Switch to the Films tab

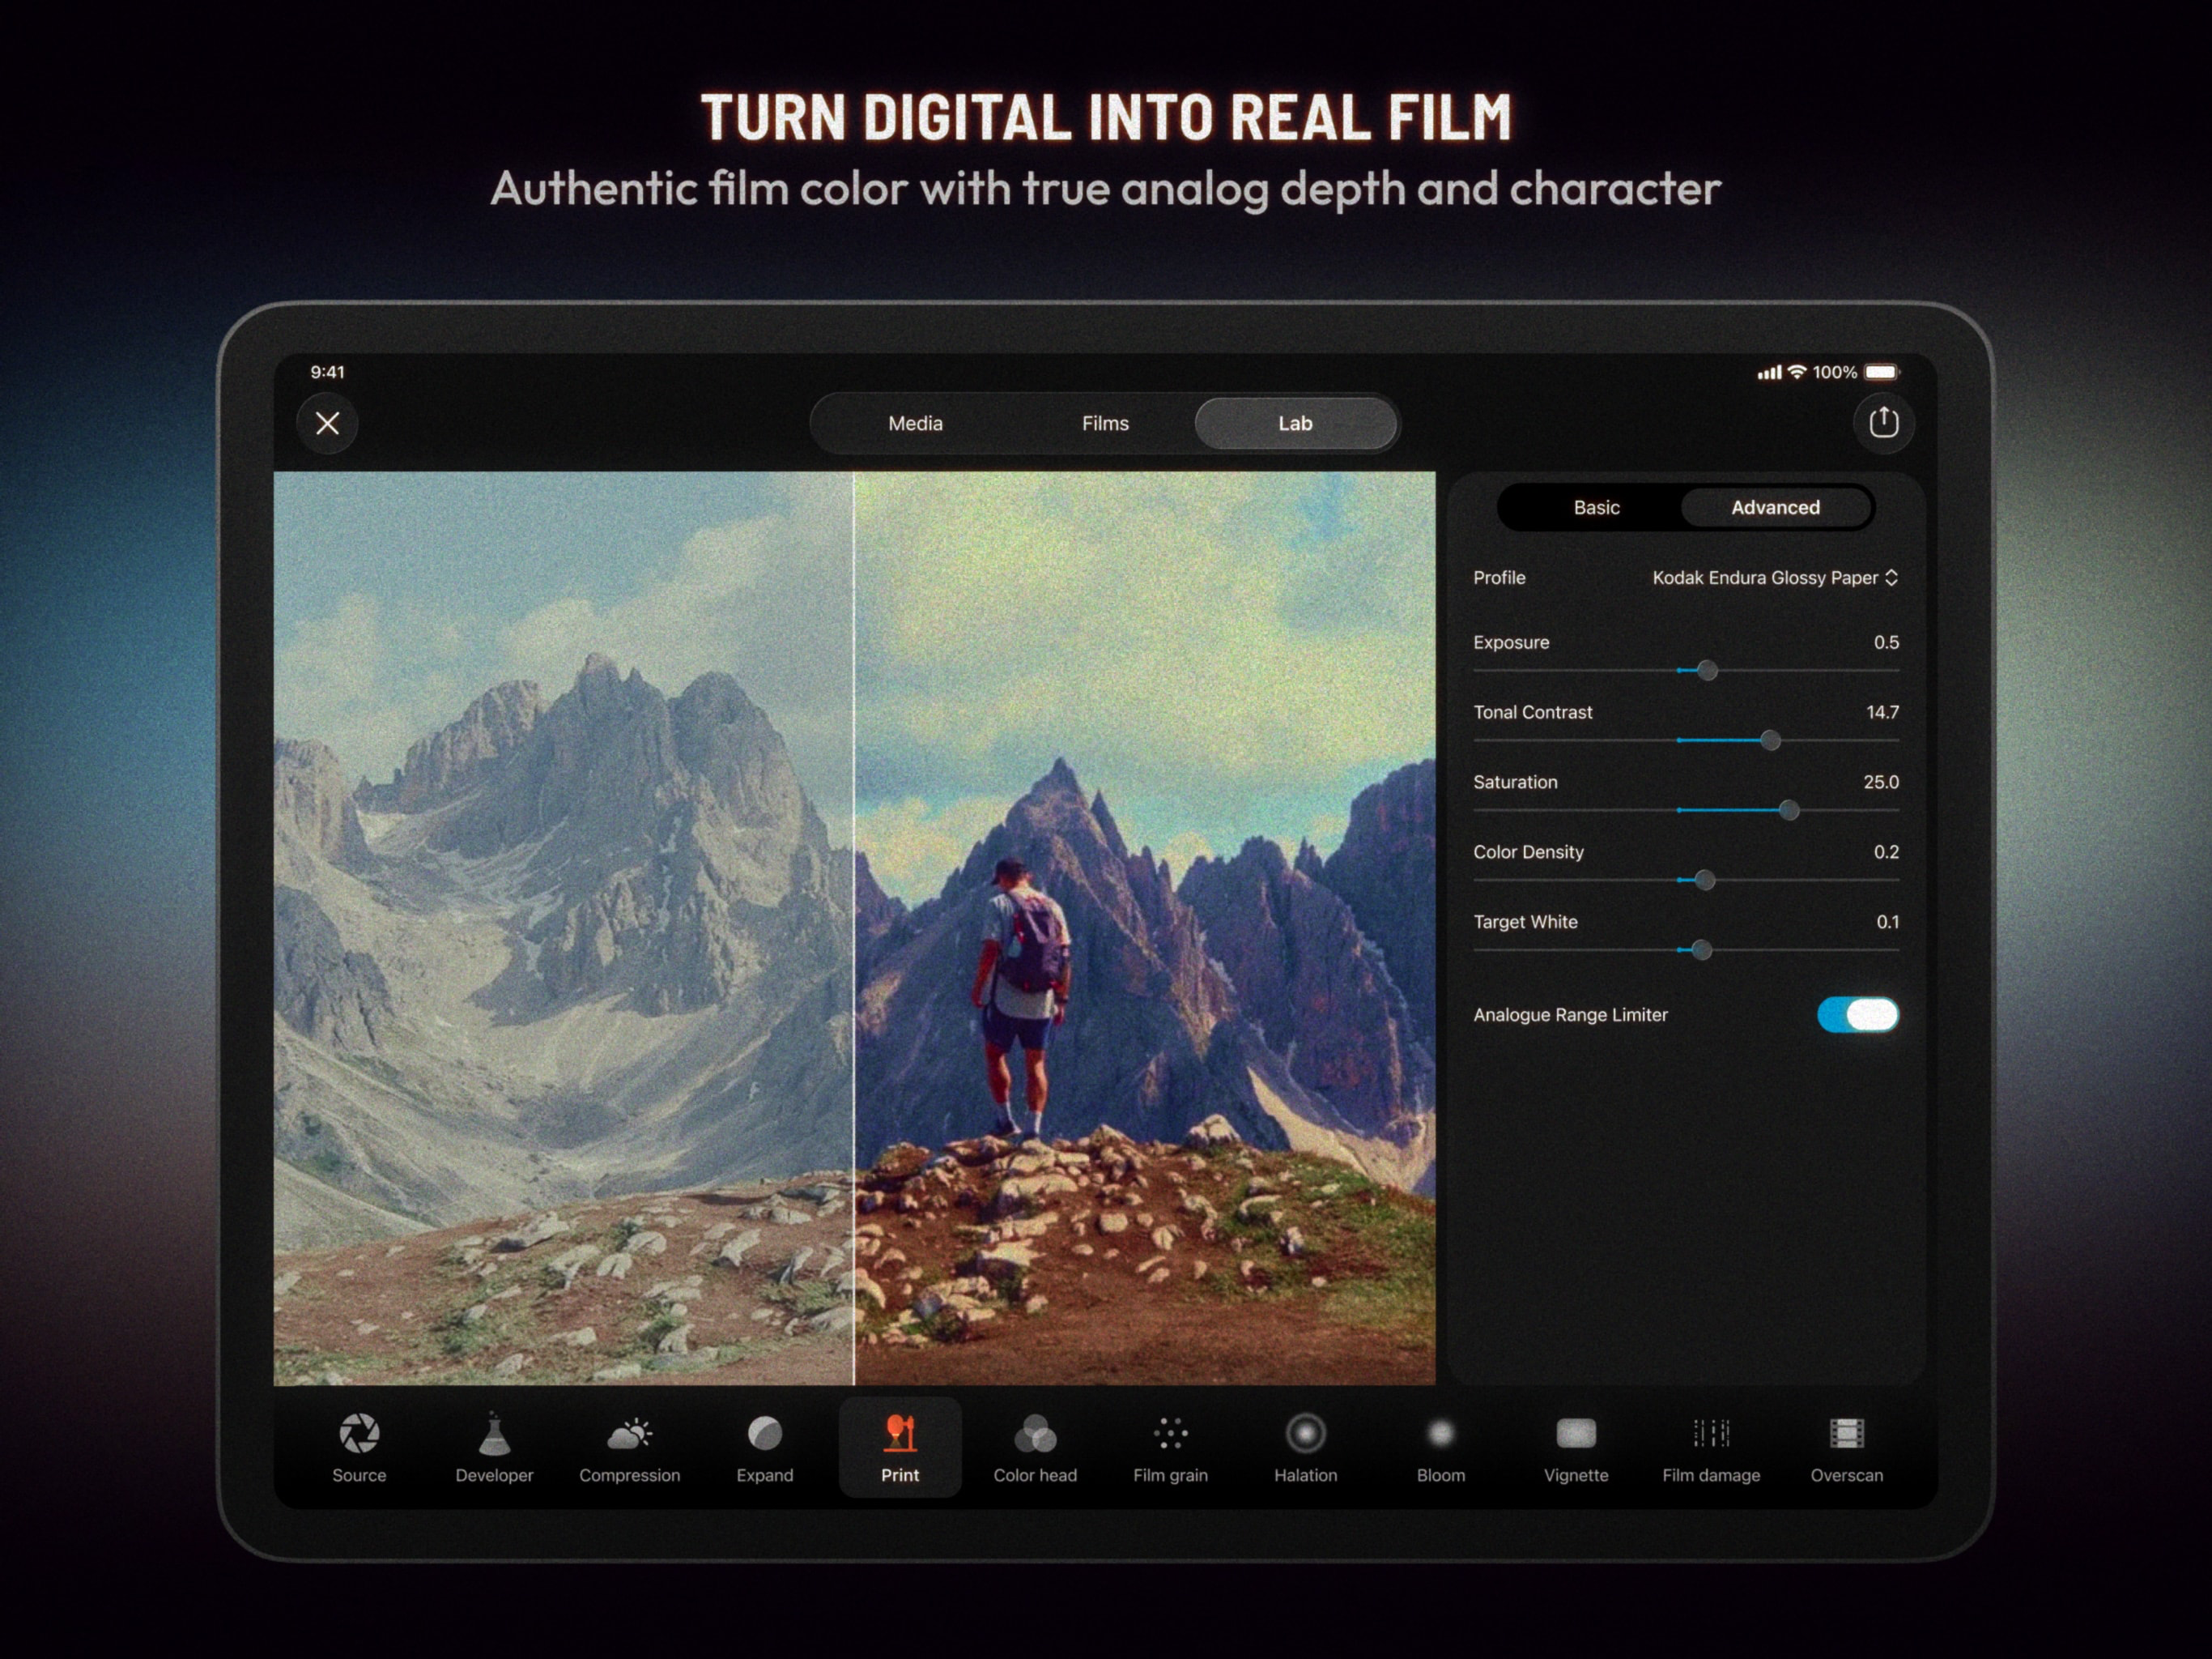coord(1105,423)
